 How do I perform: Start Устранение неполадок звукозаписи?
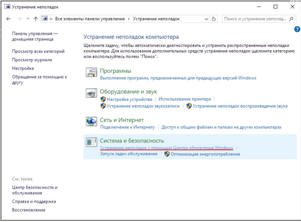click(x=143, y=106)
